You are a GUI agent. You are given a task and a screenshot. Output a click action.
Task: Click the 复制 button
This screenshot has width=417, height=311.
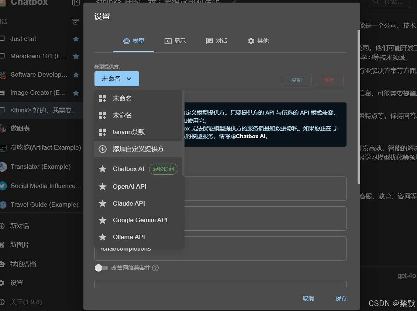pos(297,80)
